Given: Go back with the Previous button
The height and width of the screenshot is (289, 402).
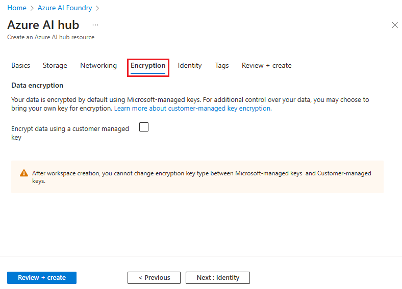Looking at the screenshot, I should point(154,278).
